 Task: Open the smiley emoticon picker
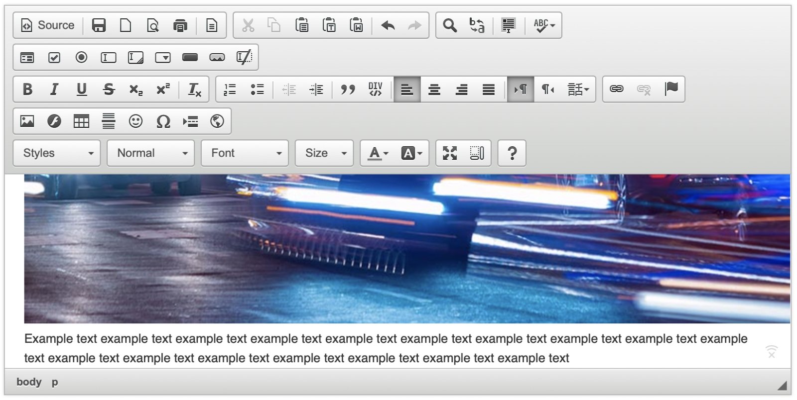(x=135, y=121)
